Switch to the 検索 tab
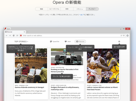This screenshot has height=101, width=136. [67, 9]
